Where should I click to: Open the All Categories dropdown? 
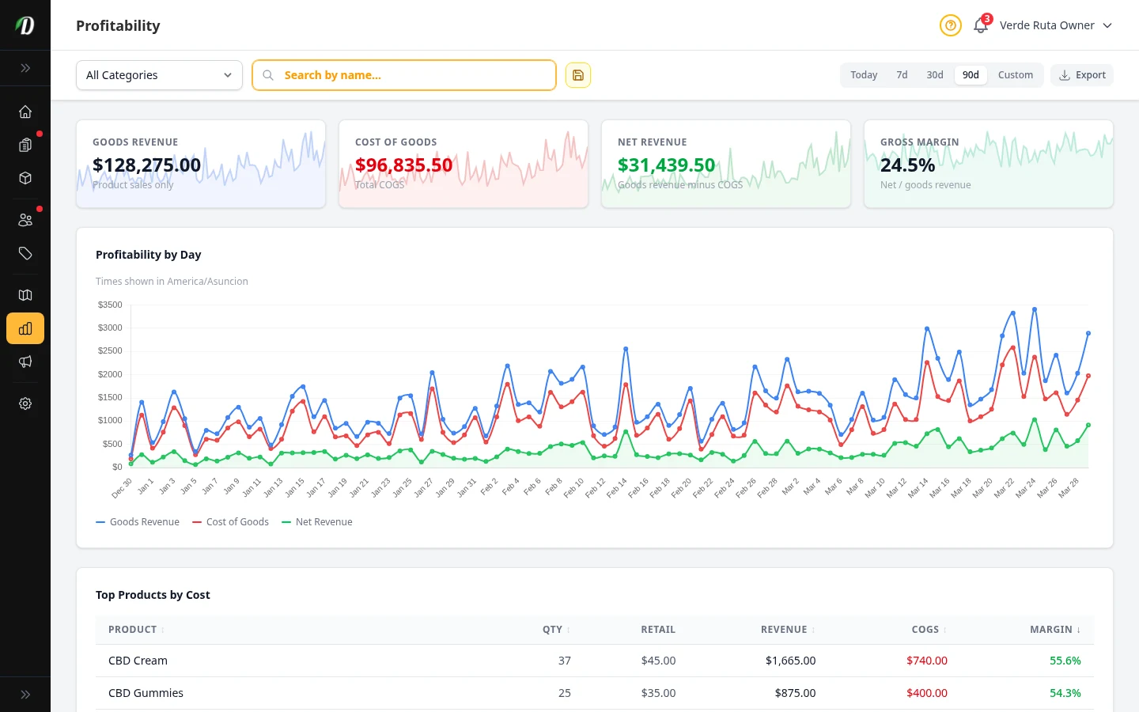[x=158, y=74]
